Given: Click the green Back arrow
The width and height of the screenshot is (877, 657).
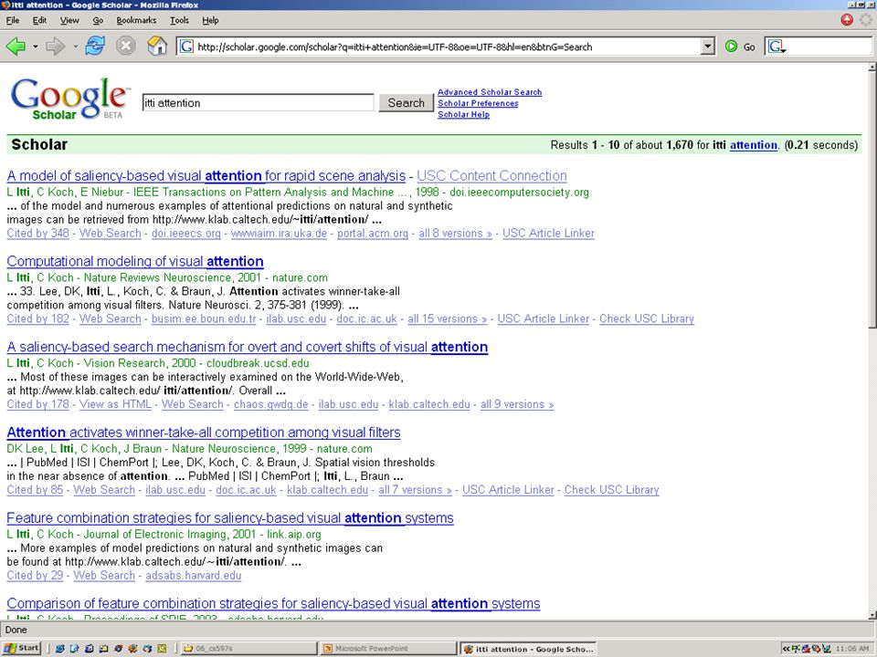Looking at the screenshot, I should (x=16, y=47).
